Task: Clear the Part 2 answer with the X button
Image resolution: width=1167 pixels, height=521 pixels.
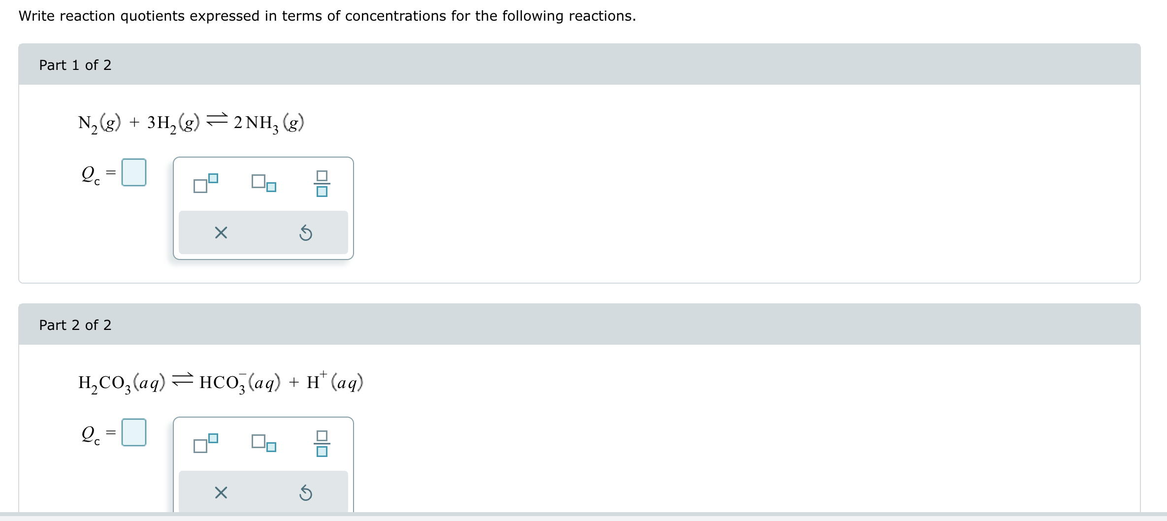Action: [220, 492]
